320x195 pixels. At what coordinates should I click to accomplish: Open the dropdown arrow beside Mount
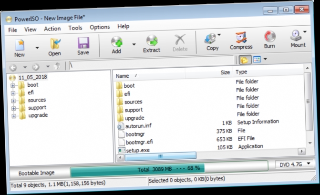(x=305, y=32)
